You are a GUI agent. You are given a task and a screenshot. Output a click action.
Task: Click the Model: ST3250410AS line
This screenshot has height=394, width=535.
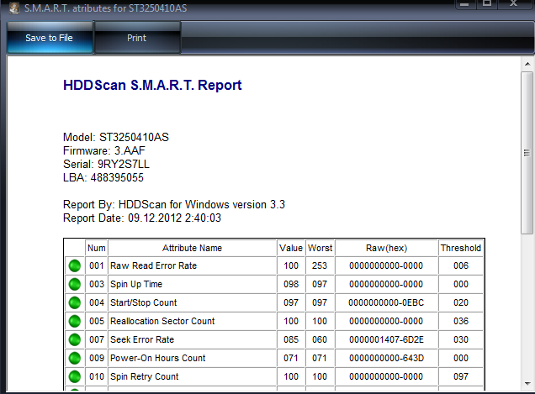click(x=116, y=138)
